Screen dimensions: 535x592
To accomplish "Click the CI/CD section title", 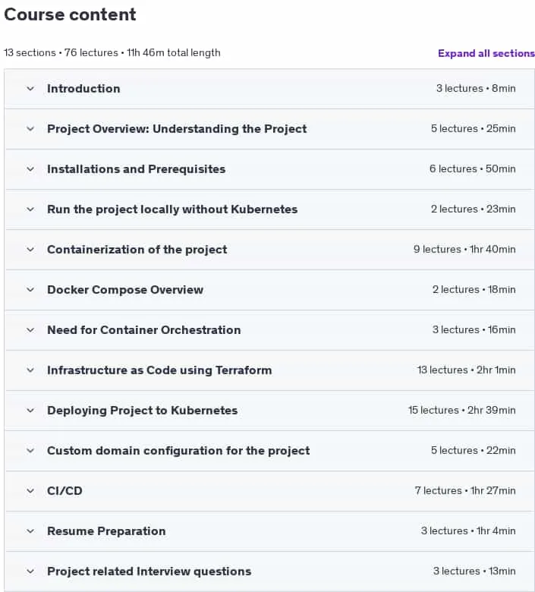I will click(65, 491).
